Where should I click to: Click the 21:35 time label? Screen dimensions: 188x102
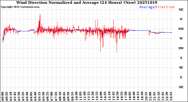click(x=154, y=97)
